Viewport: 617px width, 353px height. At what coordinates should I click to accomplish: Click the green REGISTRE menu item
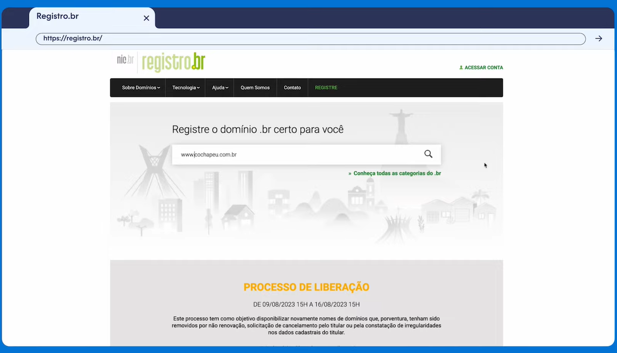click(326, 87)
